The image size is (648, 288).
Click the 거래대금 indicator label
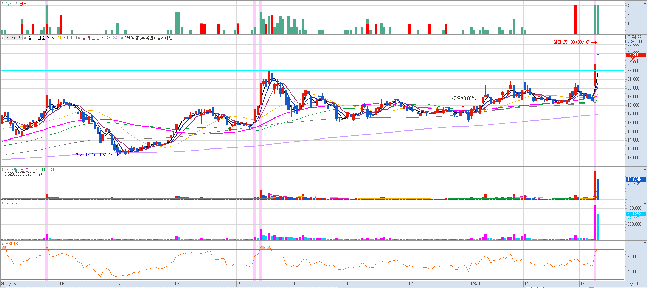coord(13,203)
